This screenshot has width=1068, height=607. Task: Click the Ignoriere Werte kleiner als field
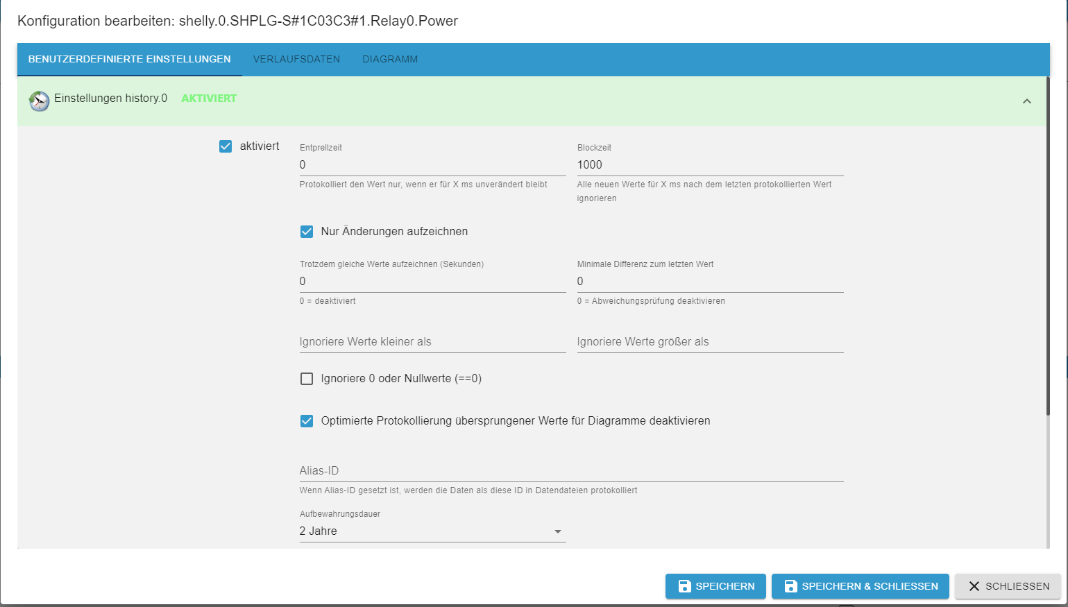click(432, 342)
